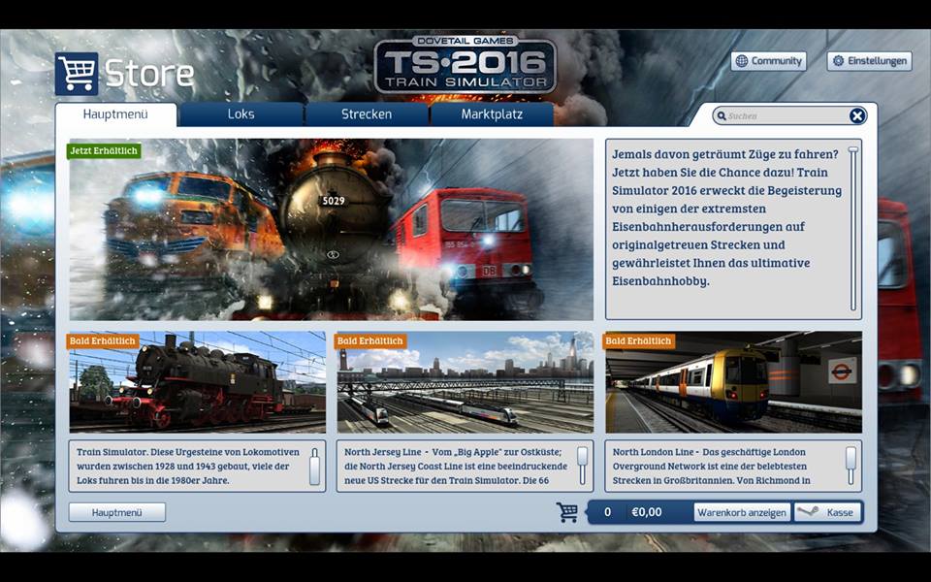This screenshot has width=931, height=582.
Task: Click the 'Train Simulator. Diese Urgesteine' description text
Action: 187,467
